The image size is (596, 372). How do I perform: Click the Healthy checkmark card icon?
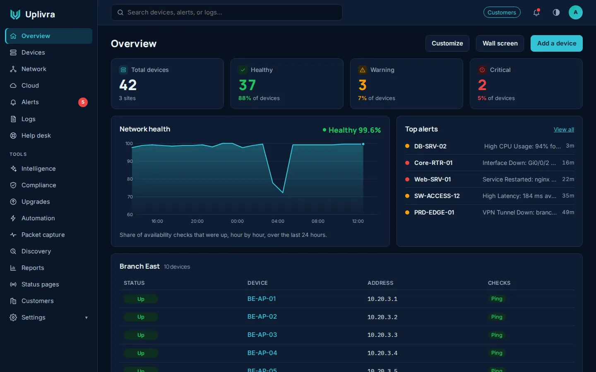243,70
